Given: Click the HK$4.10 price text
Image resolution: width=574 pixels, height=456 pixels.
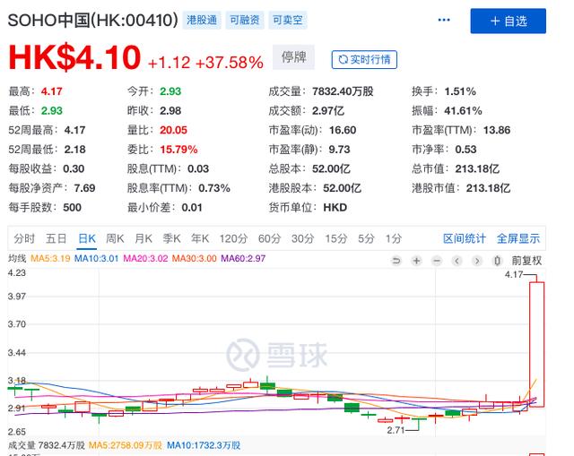Looking at the screenshot, I should [x=74, y=57].
